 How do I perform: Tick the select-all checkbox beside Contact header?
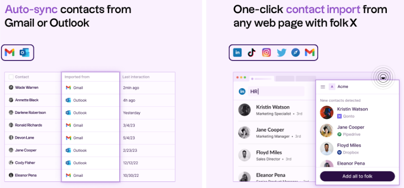tap(11, 77)
